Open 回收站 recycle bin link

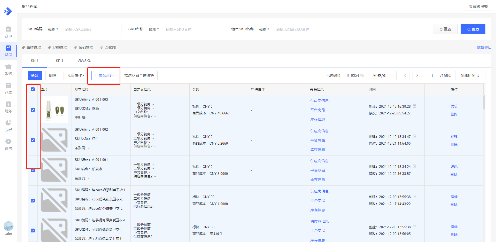[x=108, y=47]
